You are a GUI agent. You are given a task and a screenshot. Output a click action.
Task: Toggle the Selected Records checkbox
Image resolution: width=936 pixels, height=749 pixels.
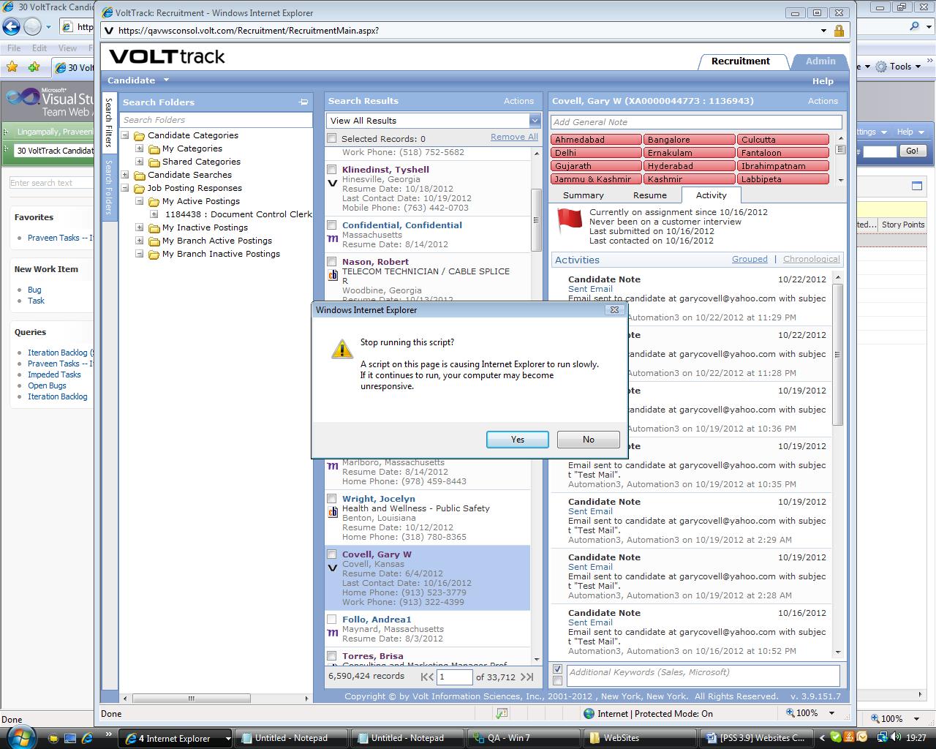pyautogui.click(x=332, y=138)
